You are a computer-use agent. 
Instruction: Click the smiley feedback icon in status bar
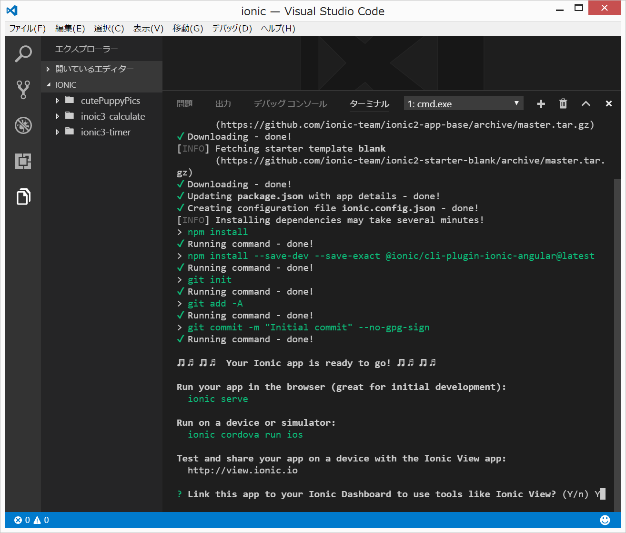click(x=605, y=520)
